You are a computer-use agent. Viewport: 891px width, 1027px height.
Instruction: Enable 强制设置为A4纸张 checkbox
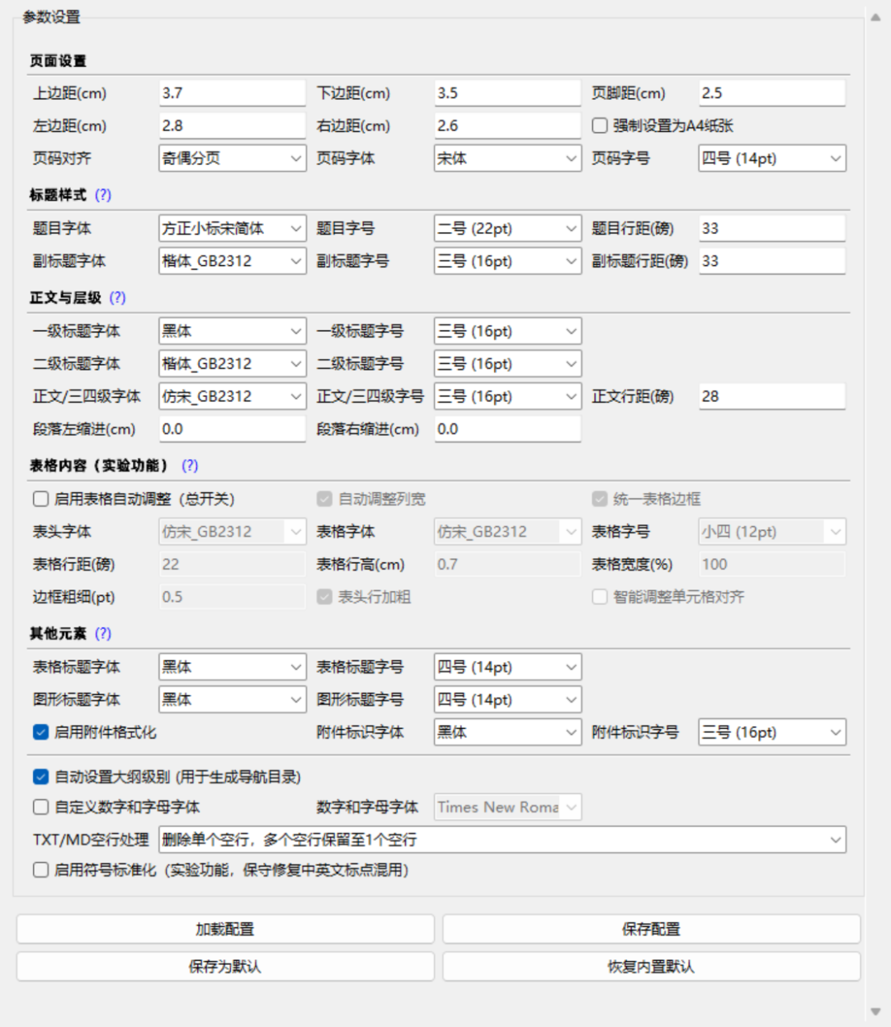pyautogui.click(x=600, y=125)
